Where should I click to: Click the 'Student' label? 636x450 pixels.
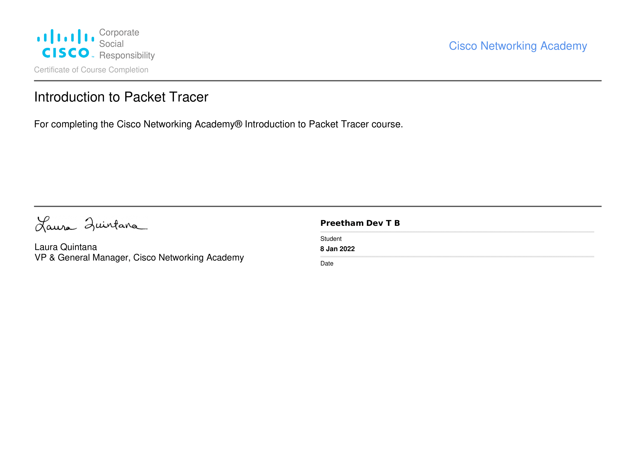[x=331, y=239]
